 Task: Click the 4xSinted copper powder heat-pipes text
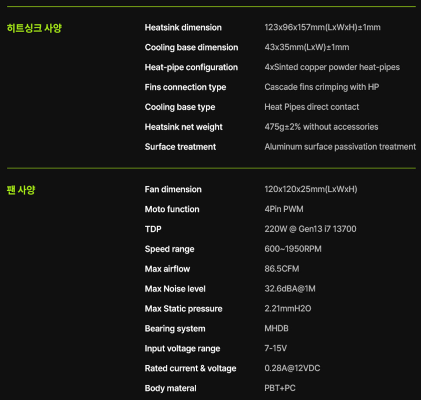coord(332,67)
